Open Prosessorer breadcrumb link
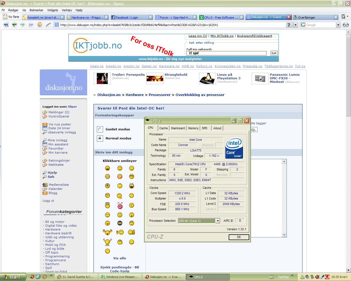This screenshot has height=281, width=351. coord(160,95)
